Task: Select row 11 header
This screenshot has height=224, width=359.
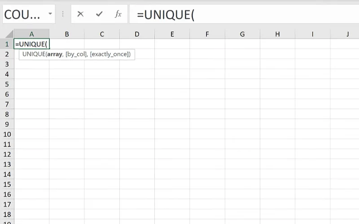Action: 7,144
